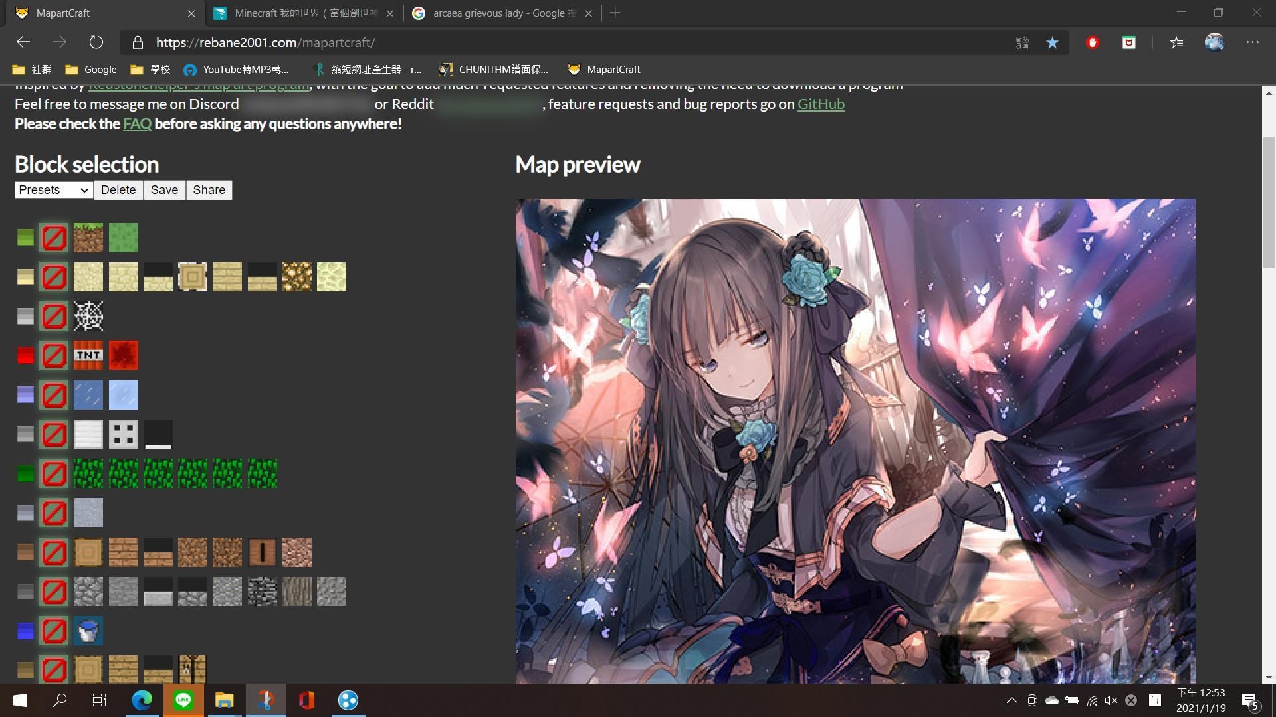Open the Google bookmarks folder

tap(91, 69)
